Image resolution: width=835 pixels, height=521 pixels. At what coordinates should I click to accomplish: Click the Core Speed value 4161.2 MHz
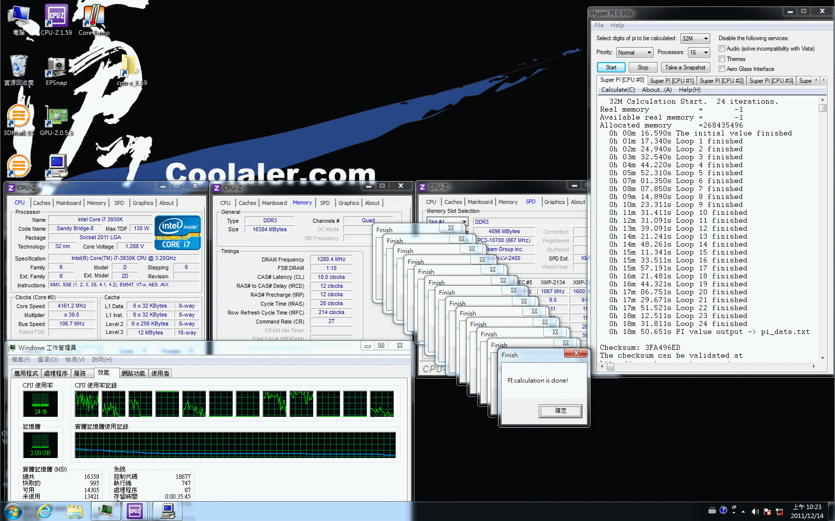[x=72, y=306]
